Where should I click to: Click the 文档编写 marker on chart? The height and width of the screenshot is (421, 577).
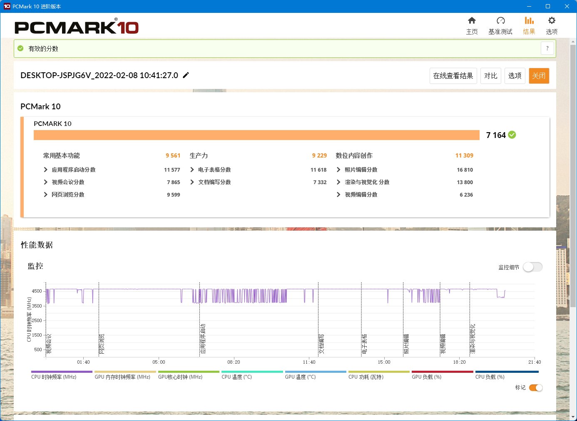click(321, 344)
